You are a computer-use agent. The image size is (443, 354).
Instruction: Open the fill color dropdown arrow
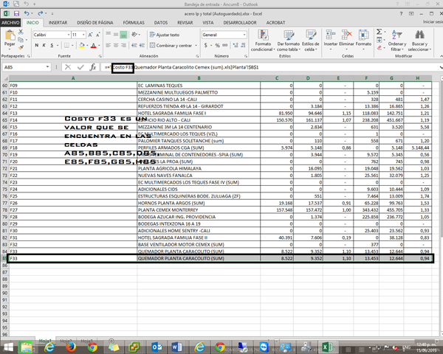click(87, 45)
